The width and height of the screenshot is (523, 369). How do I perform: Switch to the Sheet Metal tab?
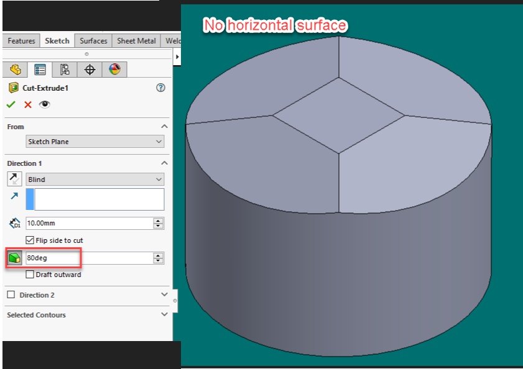pyautogui.click(x=136, y=40)
